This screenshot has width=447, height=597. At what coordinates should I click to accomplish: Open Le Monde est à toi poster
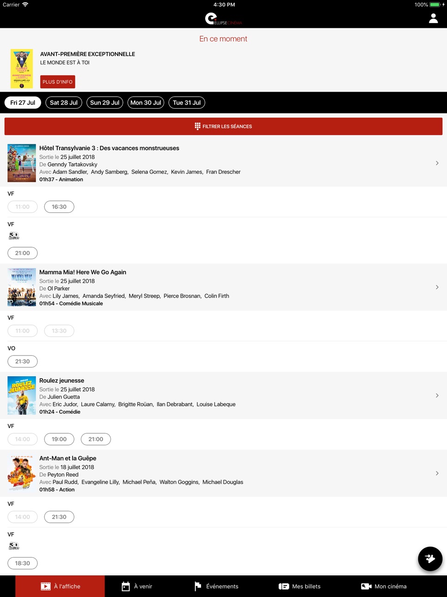click(22, 68)
